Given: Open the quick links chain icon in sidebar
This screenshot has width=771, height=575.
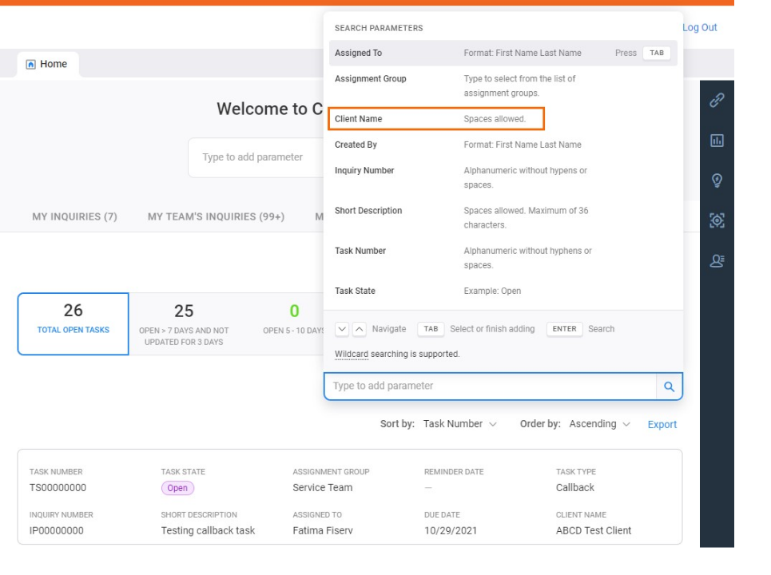Looking at the screenshot, I should pos(717,101).
